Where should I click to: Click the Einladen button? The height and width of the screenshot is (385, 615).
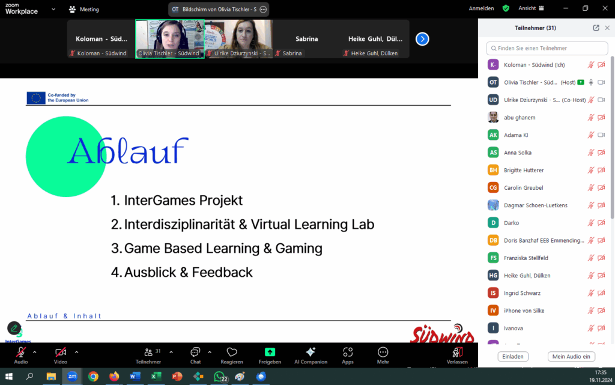click(513, 356)
